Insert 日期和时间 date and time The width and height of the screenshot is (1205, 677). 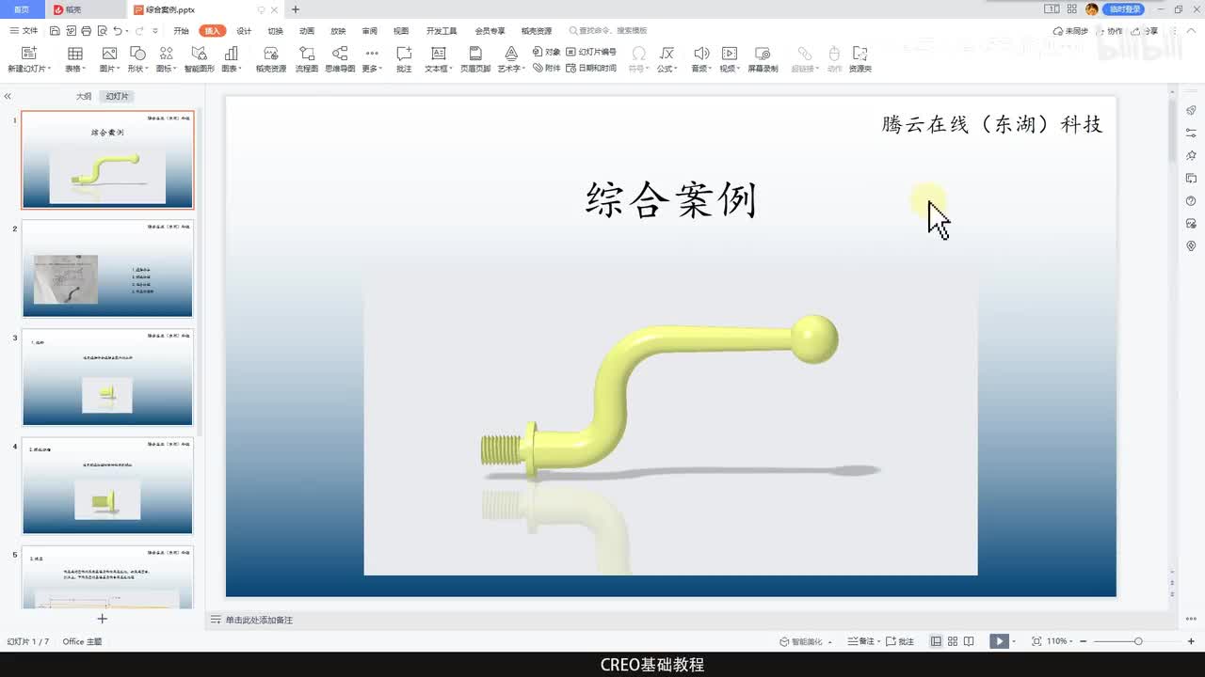(591, 68)
